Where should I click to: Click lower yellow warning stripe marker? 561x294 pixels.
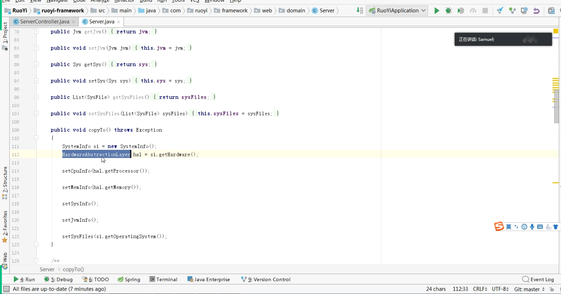tap(556, 183)
